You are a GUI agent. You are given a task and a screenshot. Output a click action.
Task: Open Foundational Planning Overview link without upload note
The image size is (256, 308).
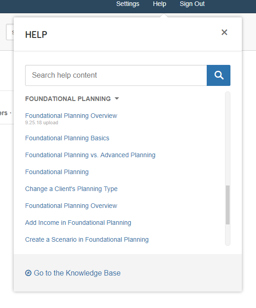point(71,206)
